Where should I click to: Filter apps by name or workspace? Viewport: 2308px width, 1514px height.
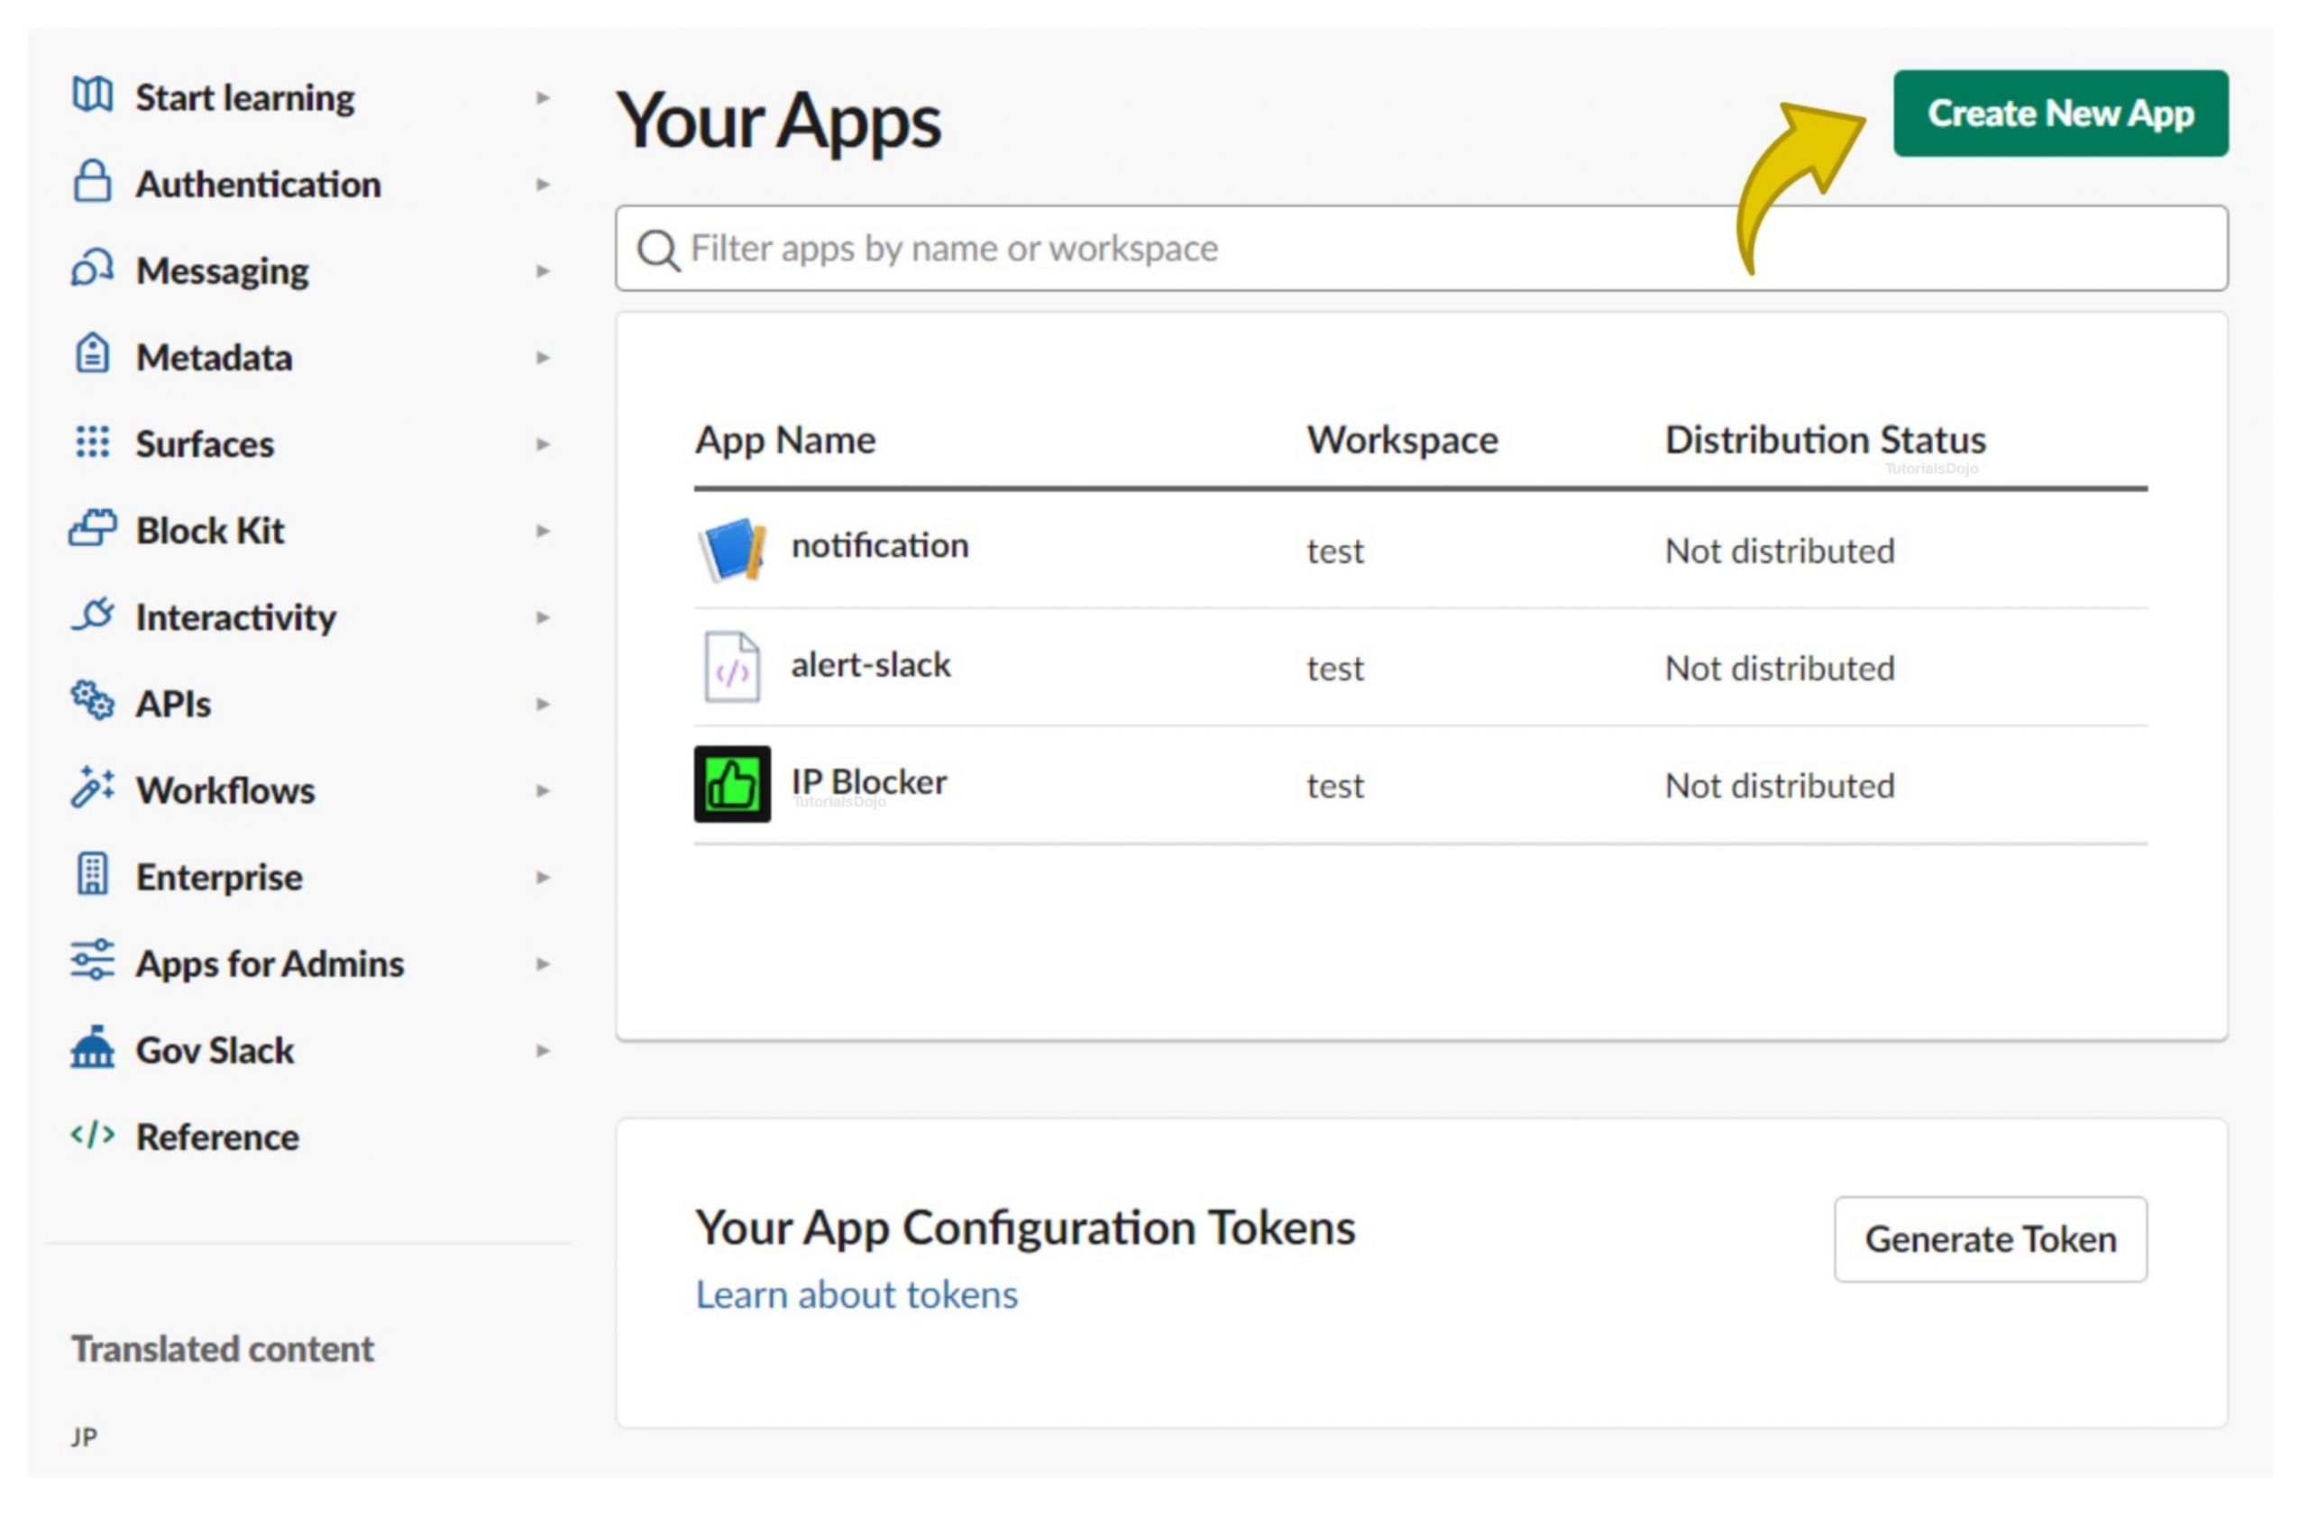(1419, 247)
